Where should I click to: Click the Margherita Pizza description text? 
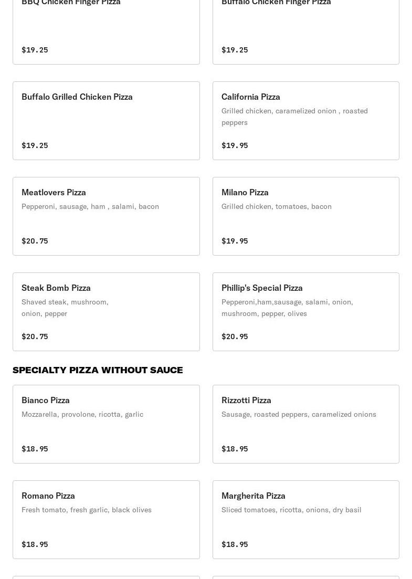click(291, 510)
